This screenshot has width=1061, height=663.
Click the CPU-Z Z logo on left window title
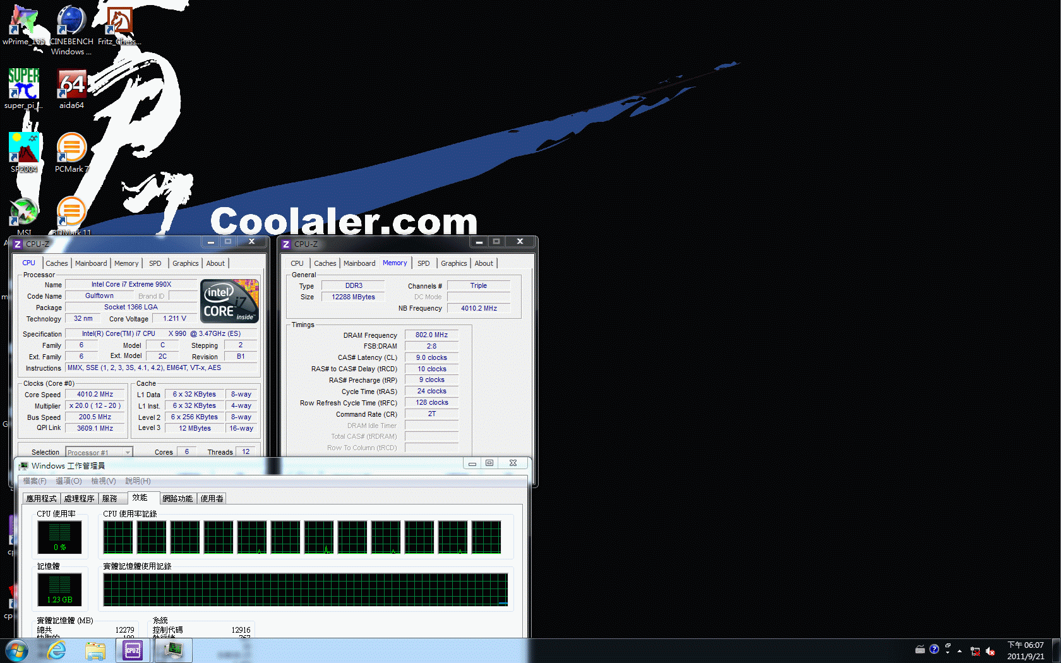18,244
